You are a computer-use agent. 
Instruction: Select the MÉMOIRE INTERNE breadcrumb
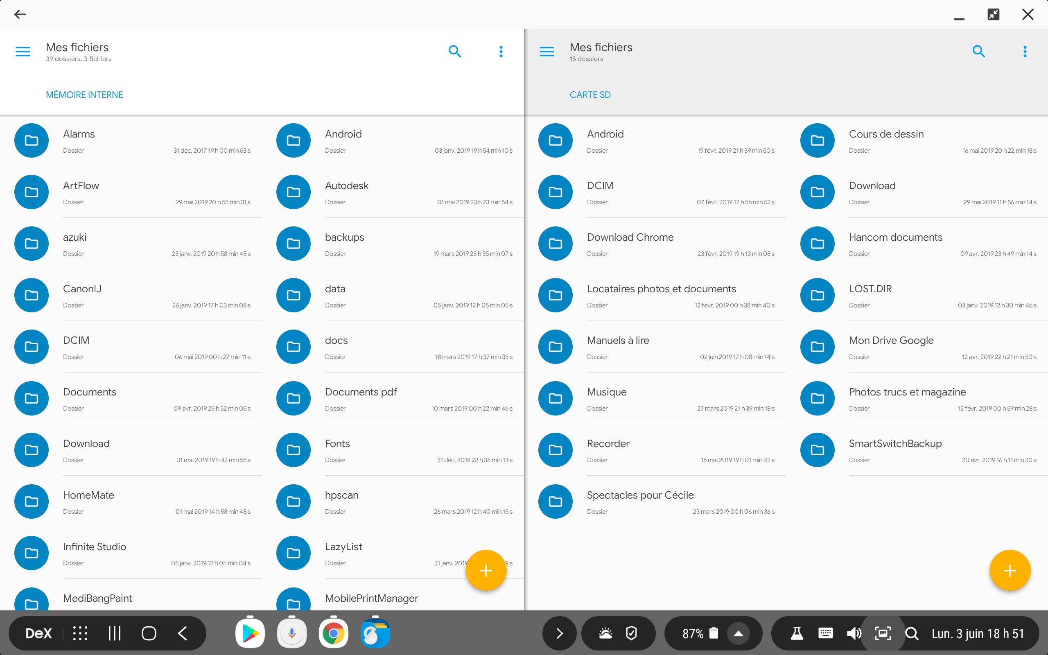[x=84, y=95]
